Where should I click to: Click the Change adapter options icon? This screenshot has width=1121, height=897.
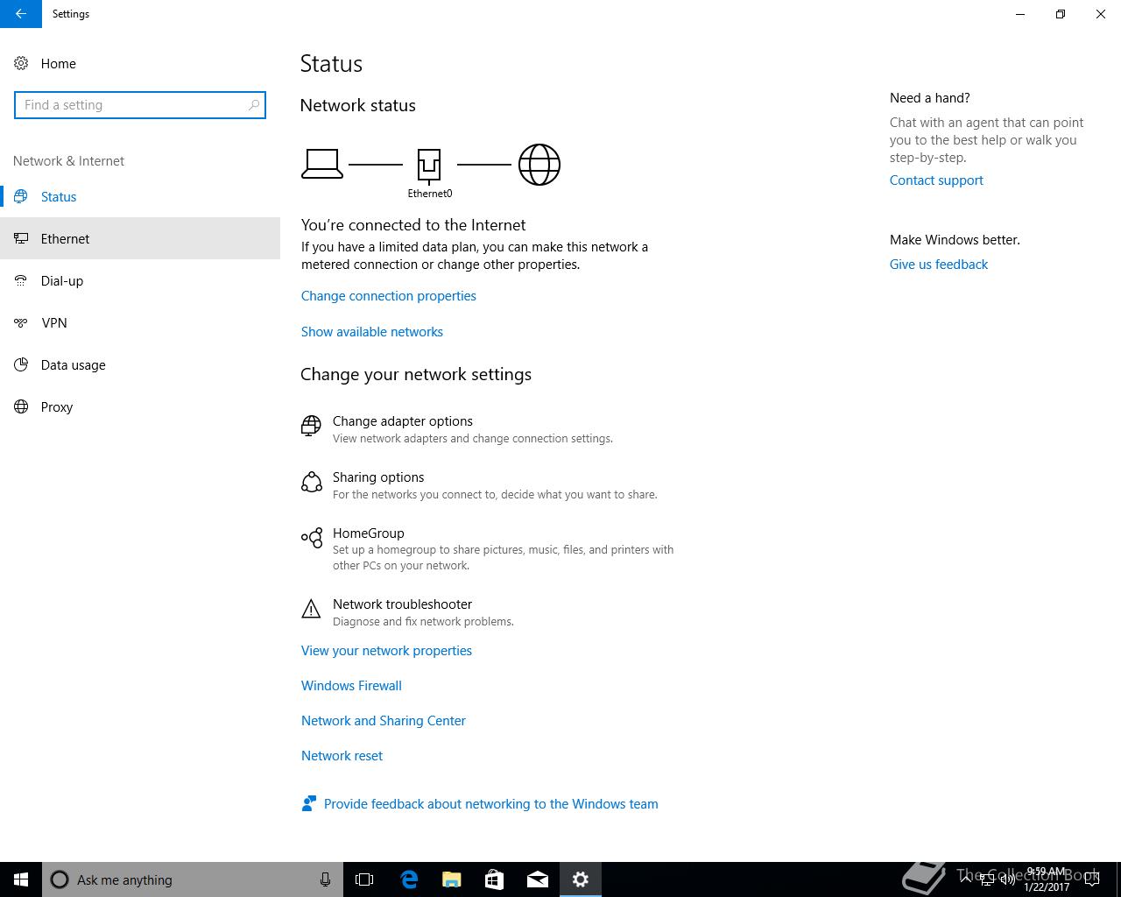click(311, 427)
